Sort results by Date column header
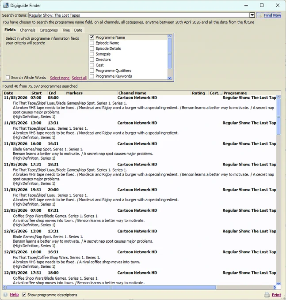The height and width of the screenshot is (300, 286). [x=17, y=93]
